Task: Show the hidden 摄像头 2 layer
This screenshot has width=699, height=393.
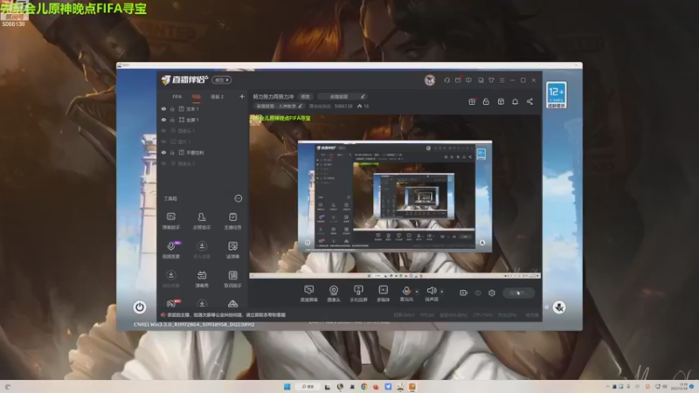Action: (x=163, y=163)
